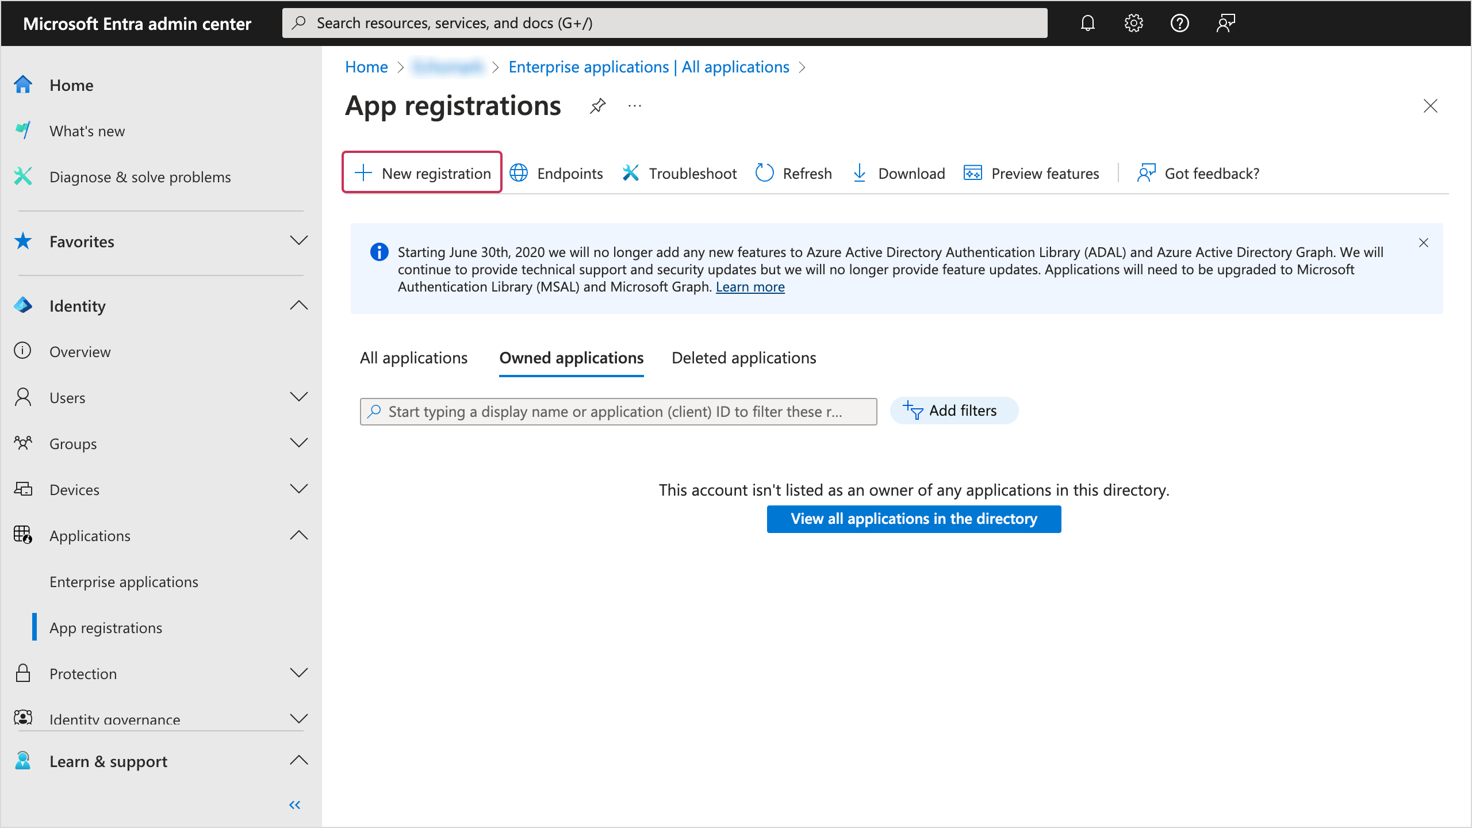Screen dimensions: 1472x828
Task: Click the Got feedback person icon
Action: (x=1146, y=172)
